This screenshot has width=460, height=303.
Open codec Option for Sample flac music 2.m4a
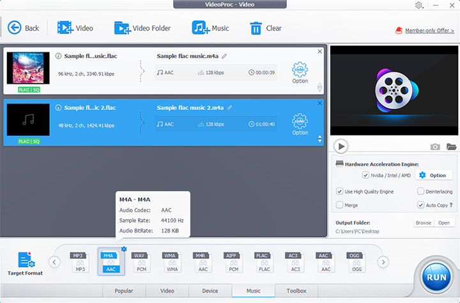click(x=300, y=124)
